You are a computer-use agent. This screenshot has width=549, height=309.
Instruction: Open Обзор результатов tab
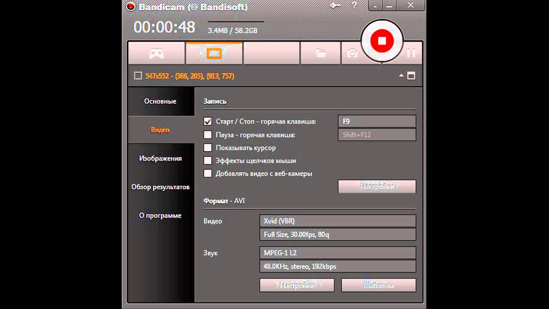tap(160, 187)
